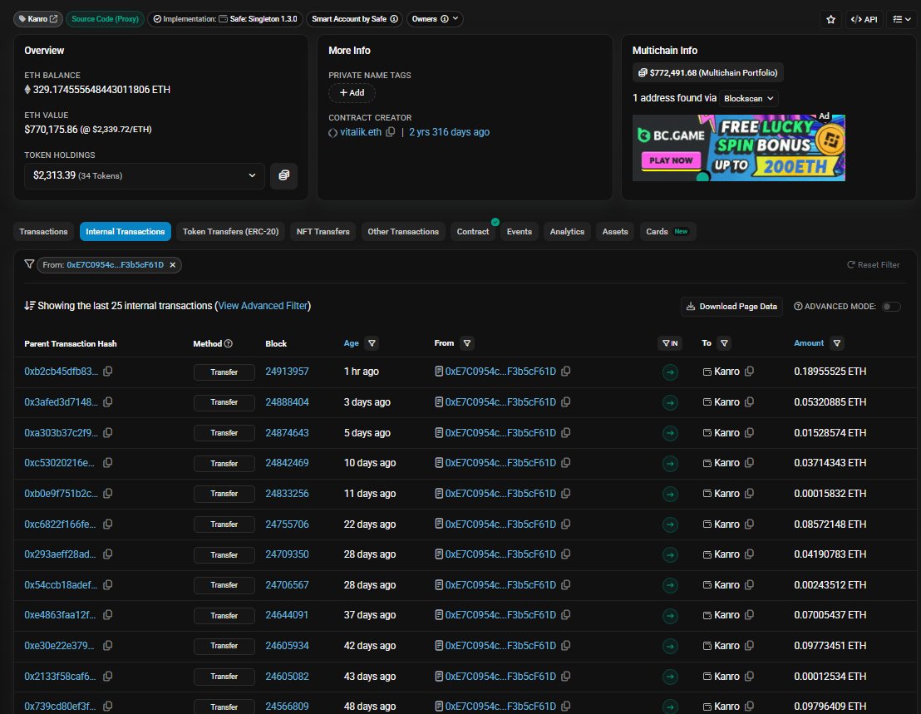Switch to Analytics tab
Screen dimensions: 921x714
(567, 231)
